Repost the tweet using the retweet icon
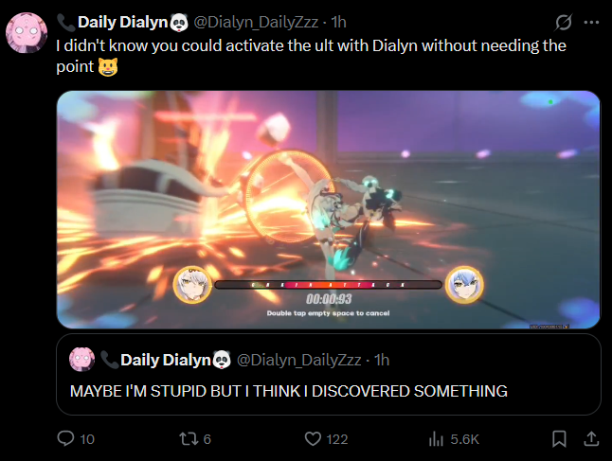612x461 pixels. tap(188, 439)
